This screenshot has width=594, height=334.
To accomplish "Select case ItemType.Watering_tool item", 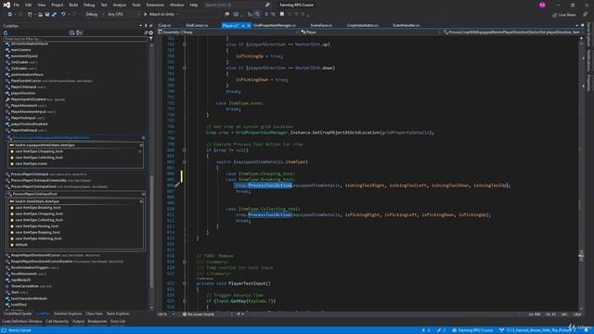I will point(38,238).
